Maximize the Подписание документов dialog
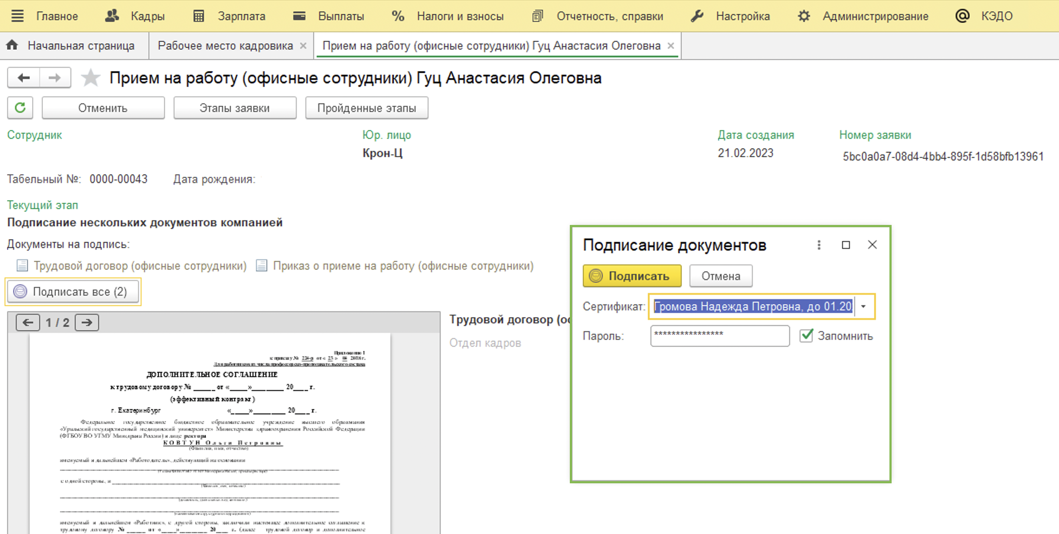The width and height of the screenshot is (1059, 534). [x=846, y=245]
